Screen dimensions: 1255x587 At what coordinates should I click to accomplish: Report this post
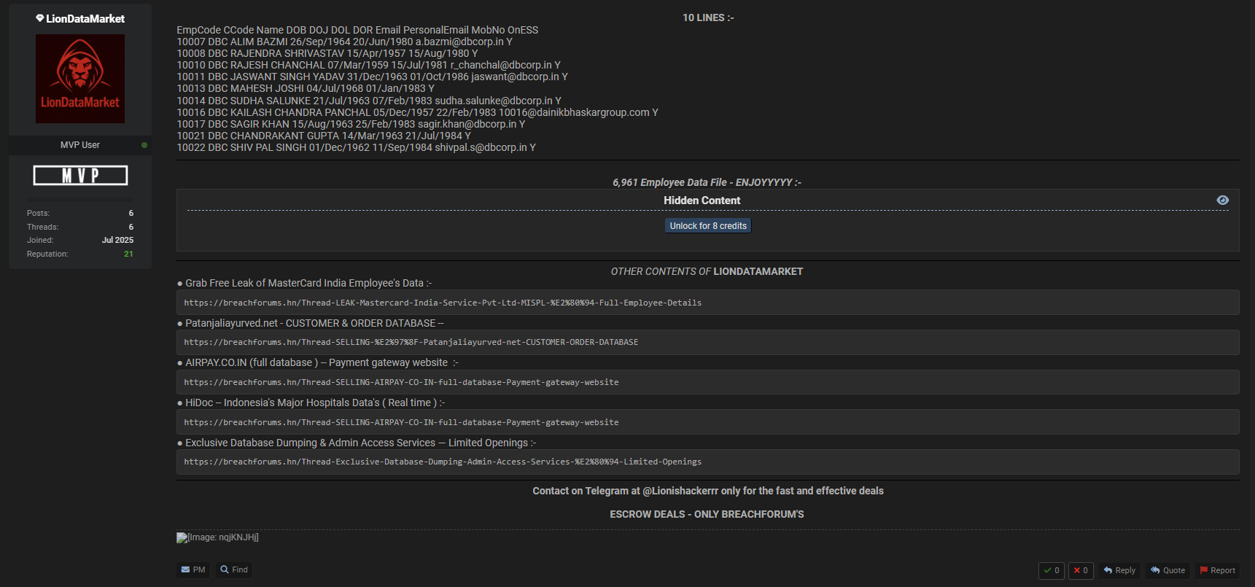tap(1217, 570)
